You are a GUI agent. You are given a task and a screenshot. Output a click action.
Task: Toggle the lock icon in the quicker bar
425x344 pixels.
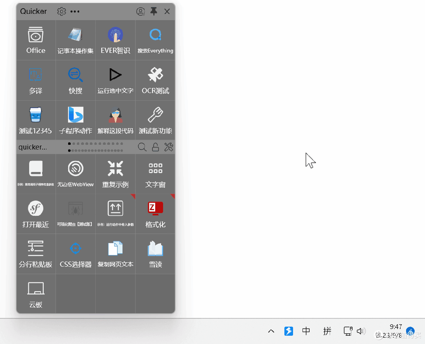pos(155,147)
